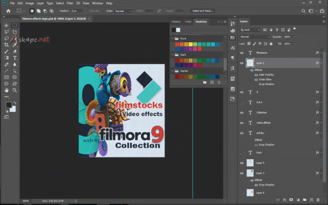Click the Select and Mask button
Viewport: 328px width, 205px height.
coord(202,10)
